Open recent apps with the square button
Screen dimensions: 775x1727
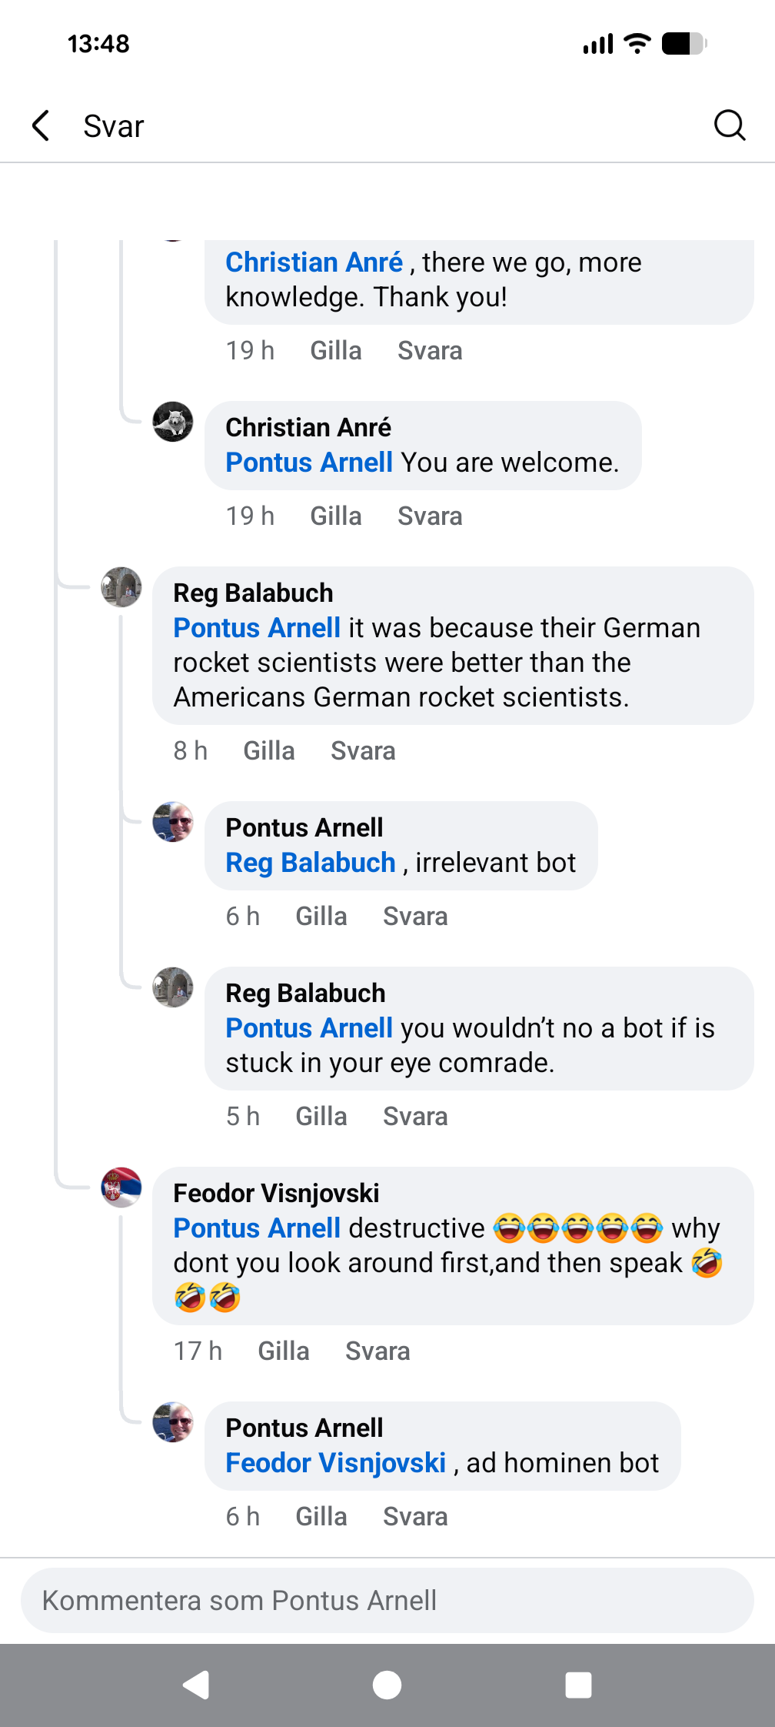(x=578, y=1685)
